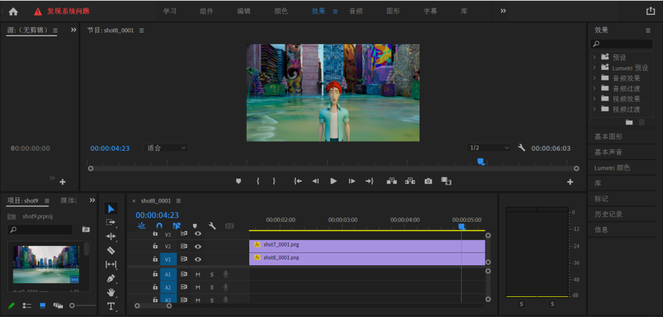Export frame with camera icon
The width and height of the screenshot is (663, 317).
click(x=429, y=181)
